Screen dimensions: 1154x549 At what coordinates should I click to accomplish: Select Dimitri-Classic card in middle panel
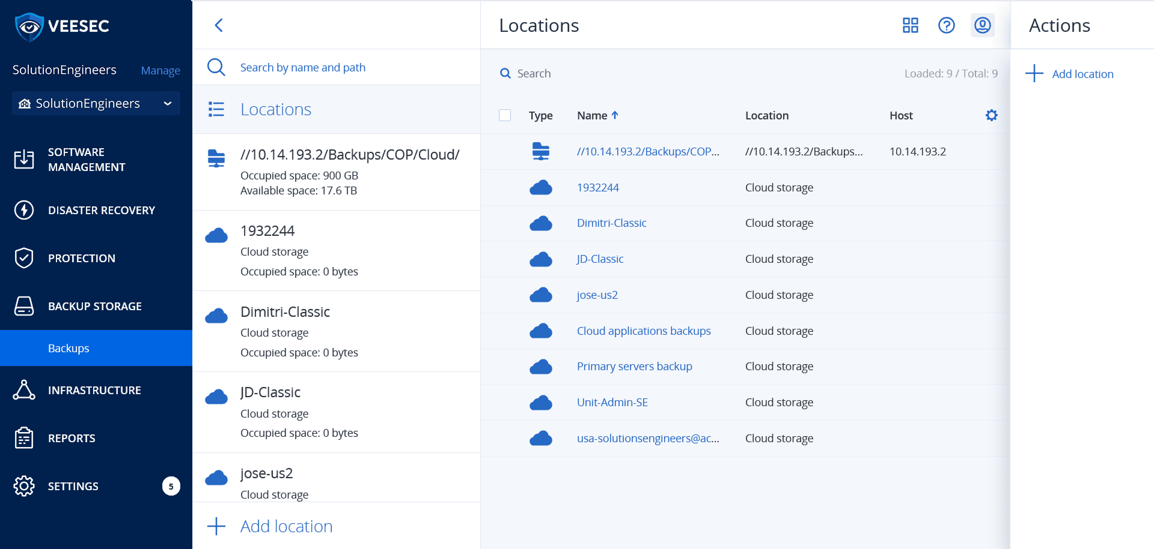[x=337, y=331]
